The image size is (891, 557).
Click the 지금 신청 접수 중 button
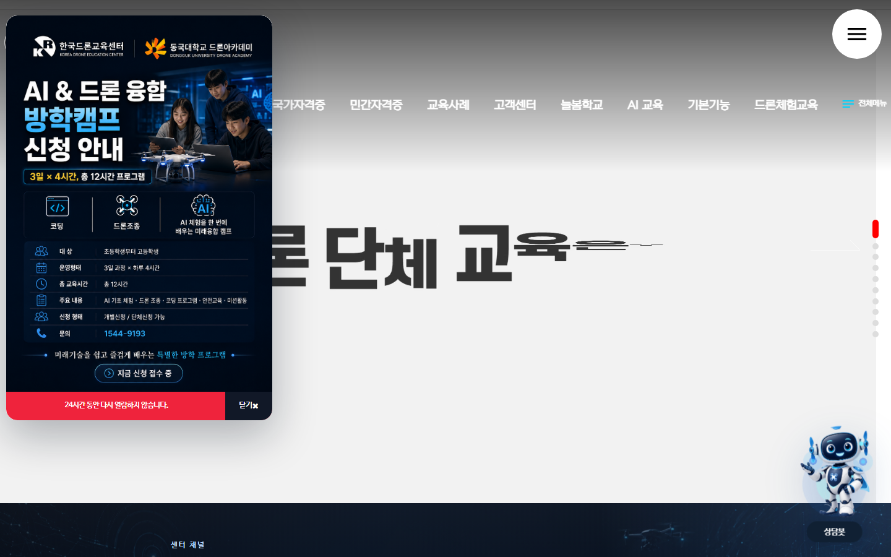click(x=139, y=373)
